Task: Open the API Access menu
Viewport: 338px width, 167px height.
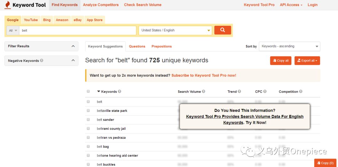Action: (x=291, y=5)
